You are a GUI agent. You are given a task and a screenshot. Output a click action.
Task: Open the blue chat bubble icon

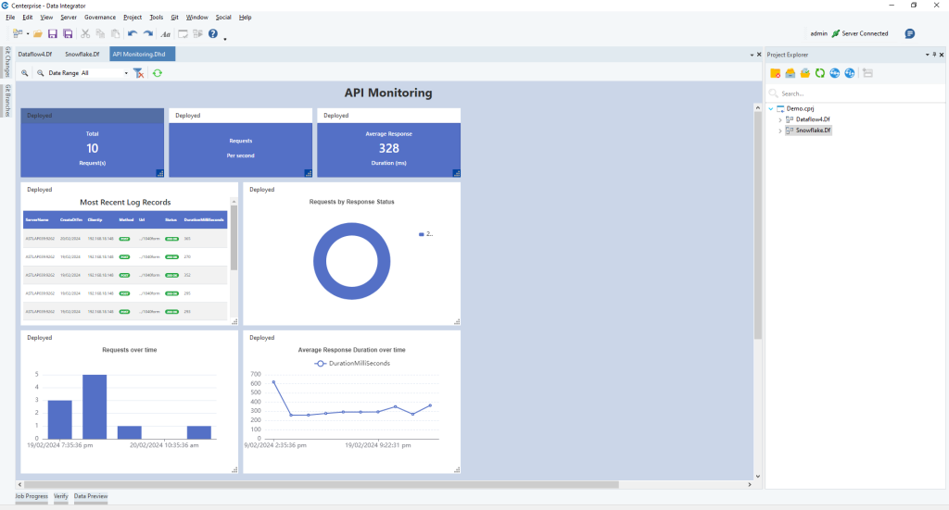910,33
